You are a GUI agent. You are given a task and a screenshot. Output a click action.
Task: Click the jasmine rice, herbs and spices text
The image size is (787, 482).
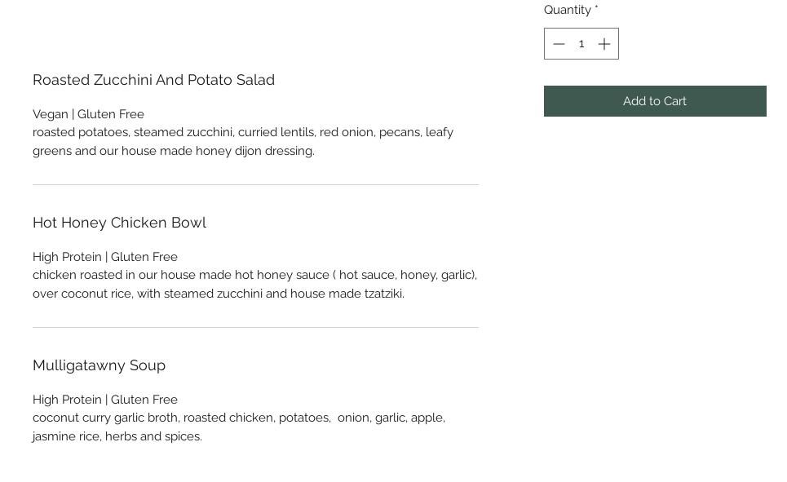point(117,436)
